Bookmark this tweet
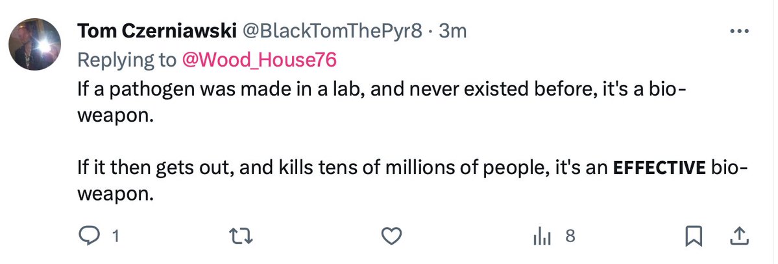 (694, 237)
